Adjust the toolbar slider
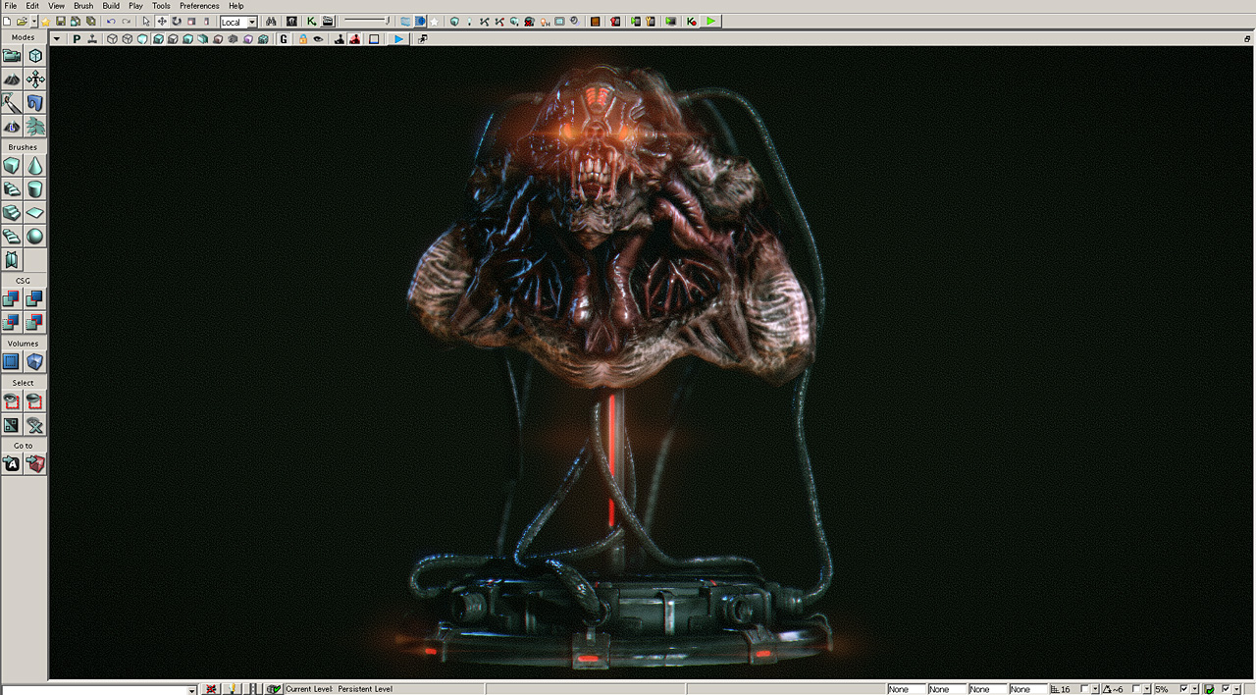 [x=365, y=21]
